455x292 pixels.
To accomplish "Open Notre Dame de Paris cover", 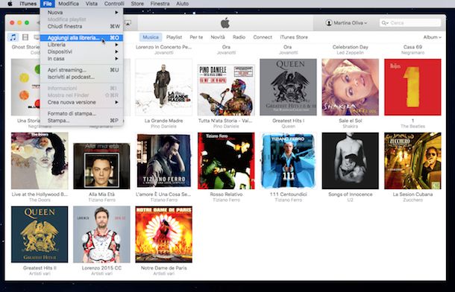I will 163,235.
